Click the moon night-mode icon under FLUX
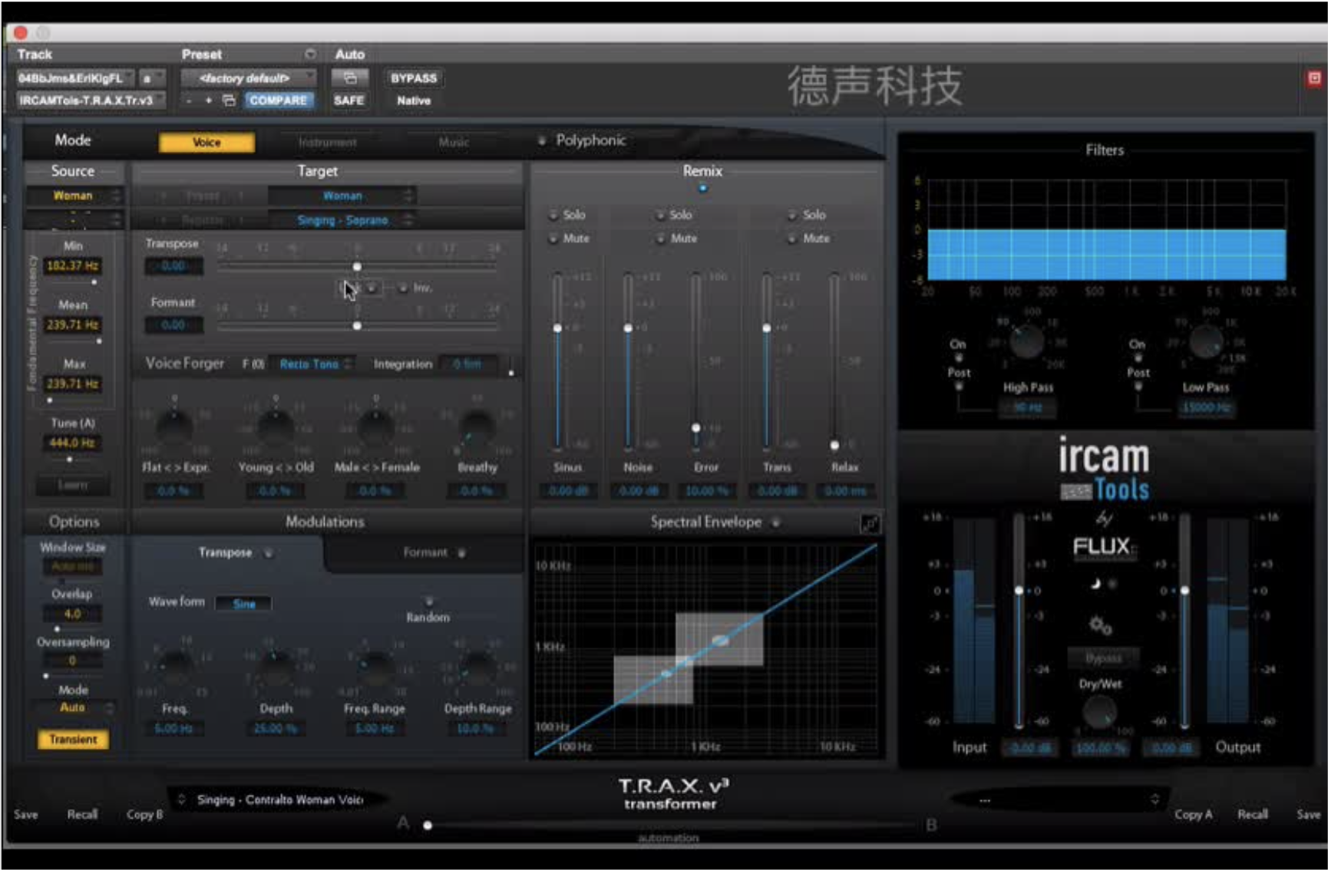Image resolution: width=1328 pixels, height=870 pixels. tap(1095, 585)
